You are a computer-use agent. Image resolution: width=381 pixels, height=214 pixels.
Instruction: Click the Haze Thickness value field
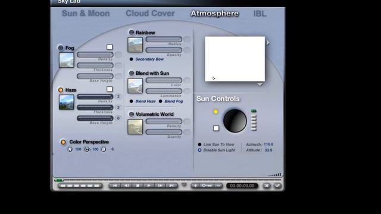click(x=118, y=107)
